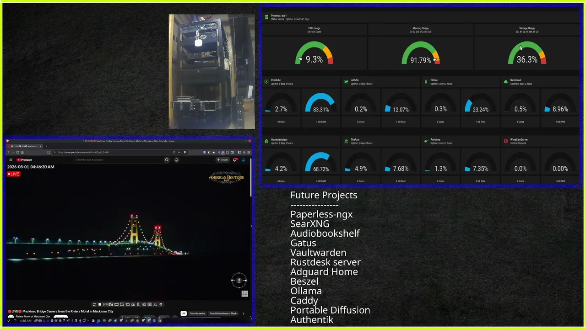
Task: Close the Mackinac YouTube browser tab
Action: (41, 146)
